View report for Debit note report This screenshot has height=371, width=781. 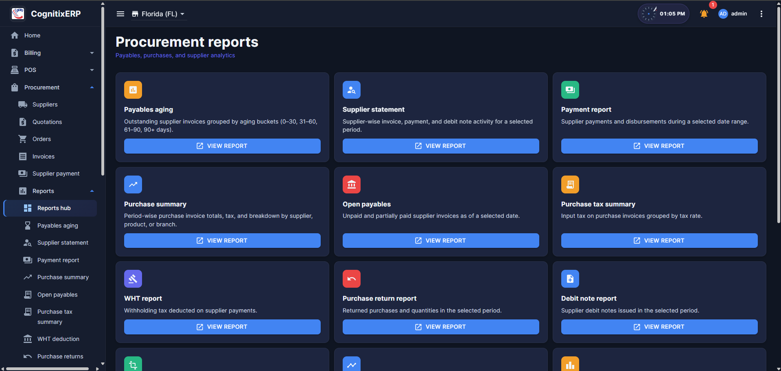659,327
